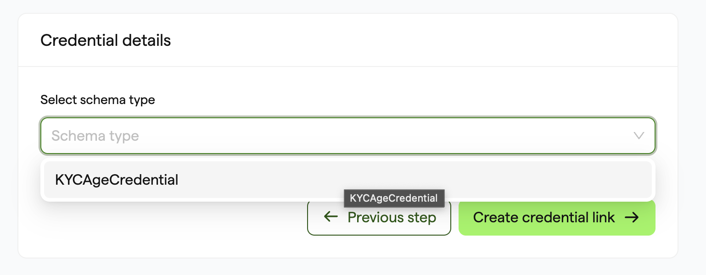The height and width of the screenshot is (275, 706).
Task: Click the right arrow icon on Create credential link
Action: (632, 217)
